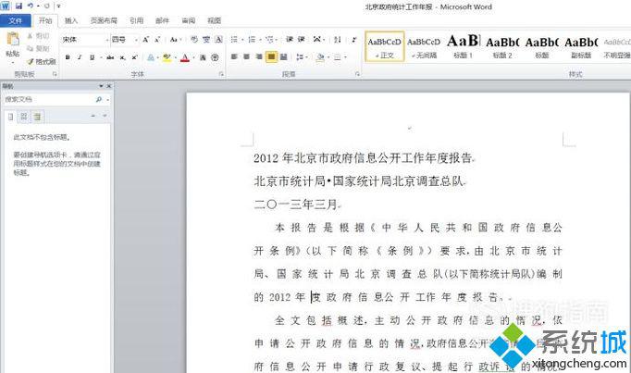Apply the 副标题 (Subtitle) style

581,46
